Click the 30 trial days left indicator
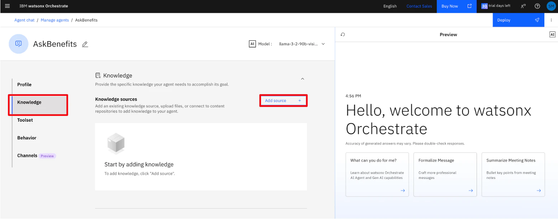Screen dimensions: 558x219 coord(496,6)
